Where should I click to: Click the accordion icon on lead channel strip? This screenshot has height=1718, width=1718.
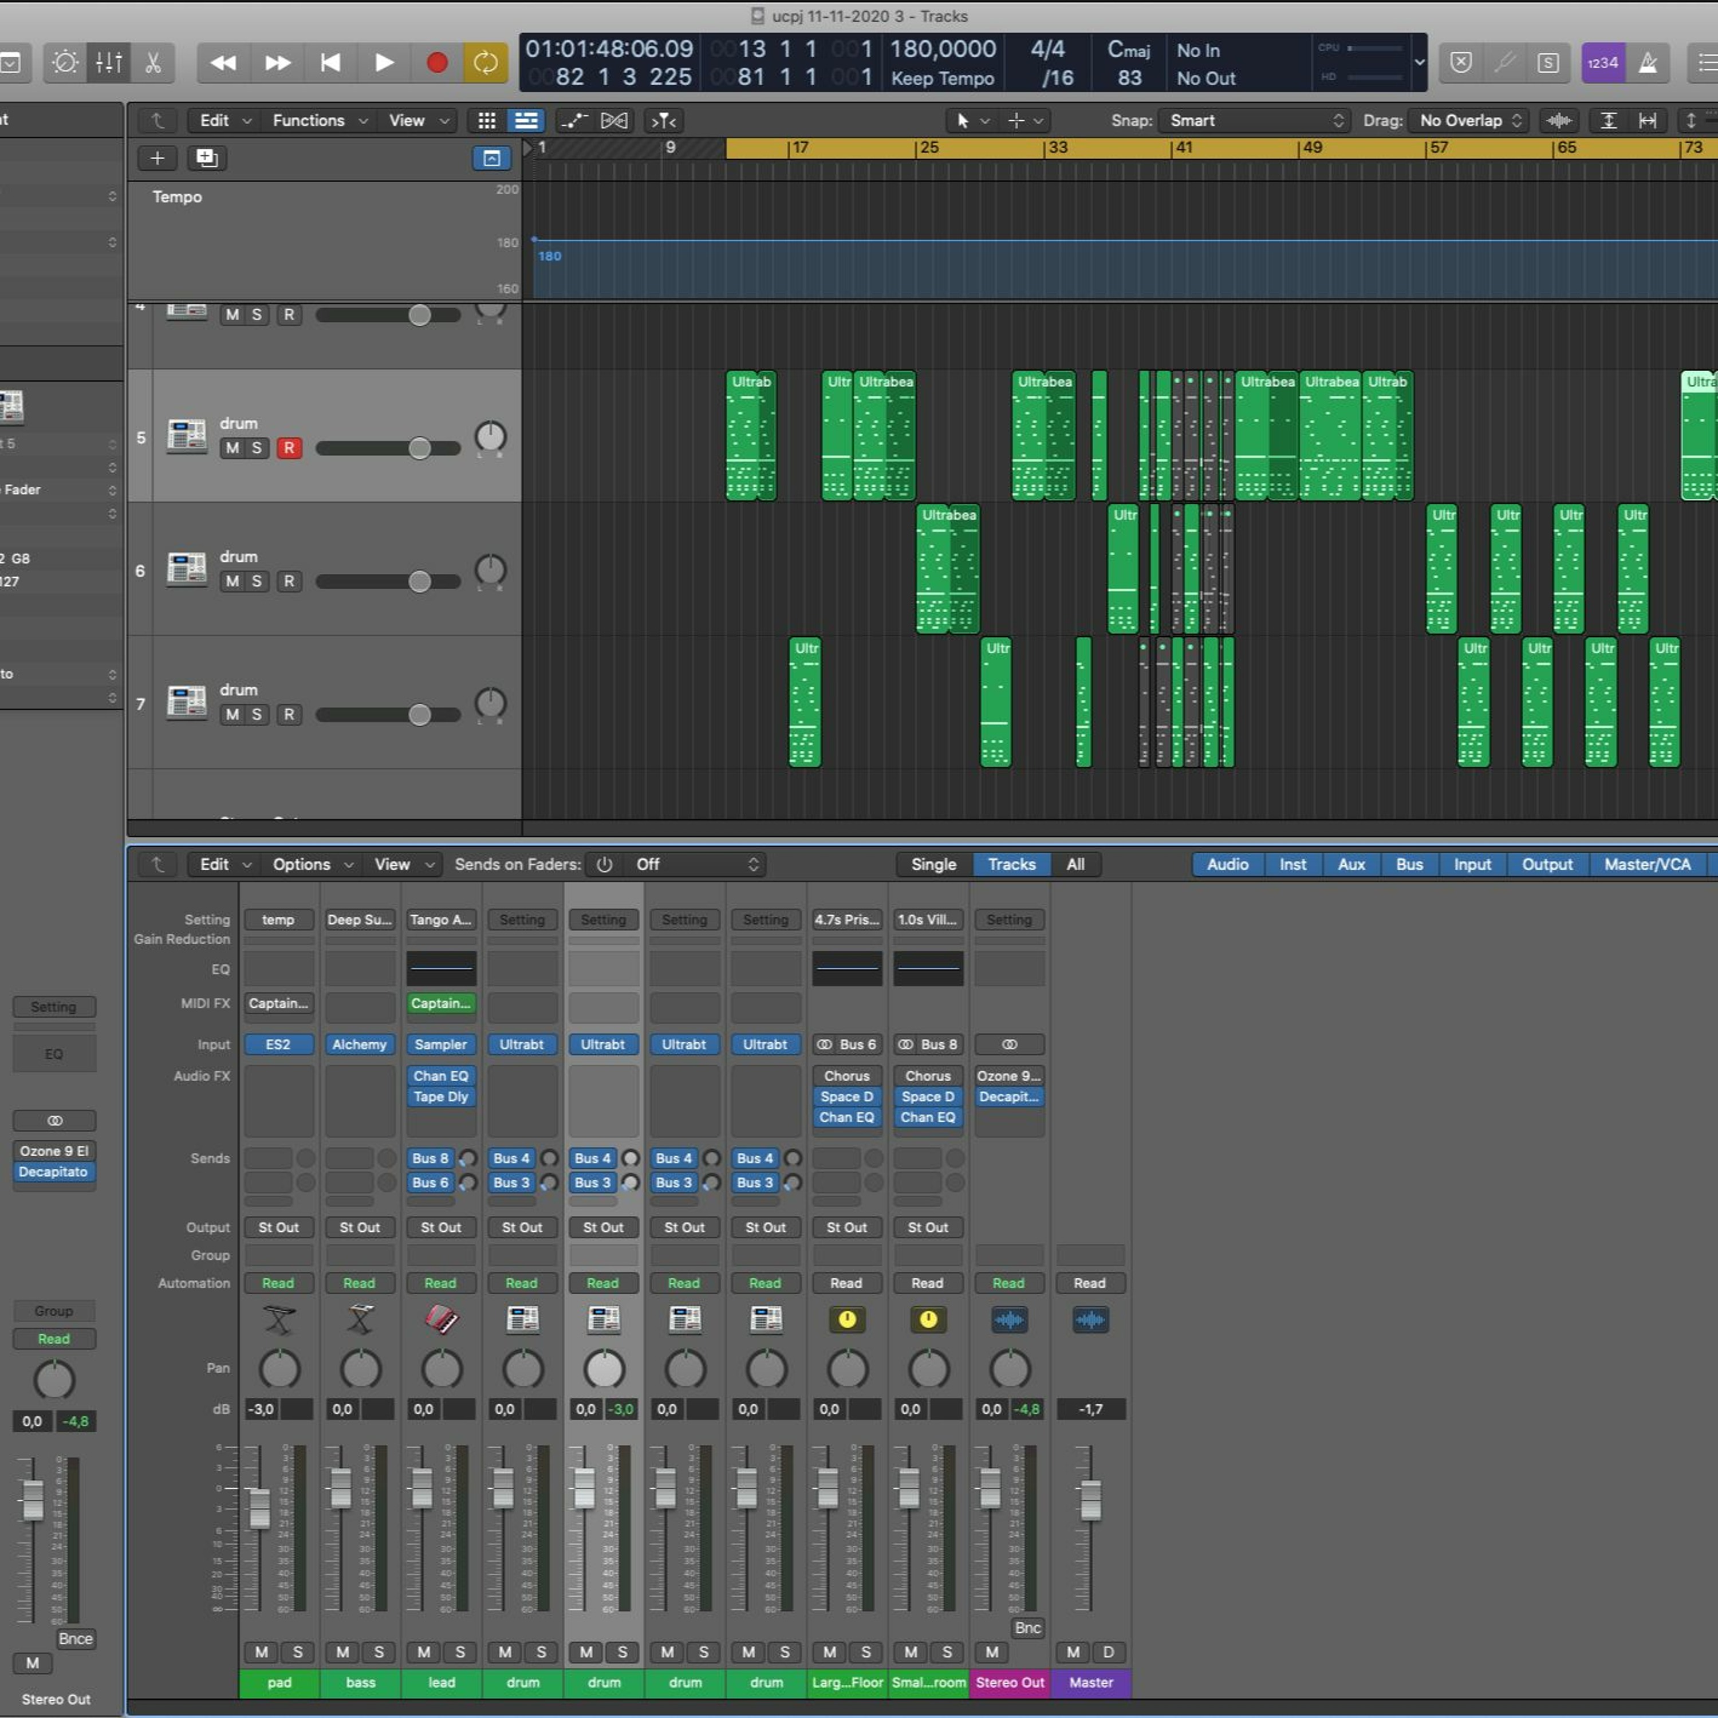coord(441,1319)
